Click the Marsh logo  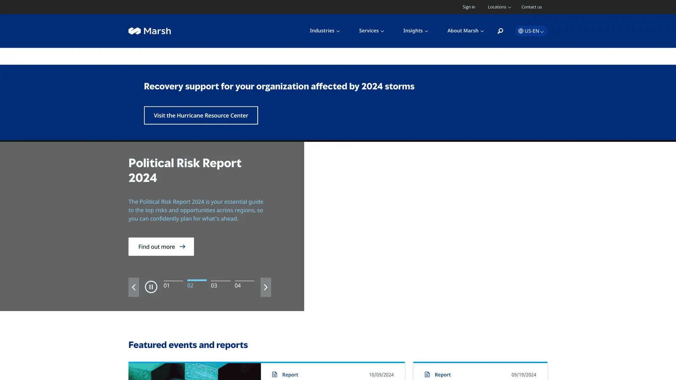[x=150, y=31]
